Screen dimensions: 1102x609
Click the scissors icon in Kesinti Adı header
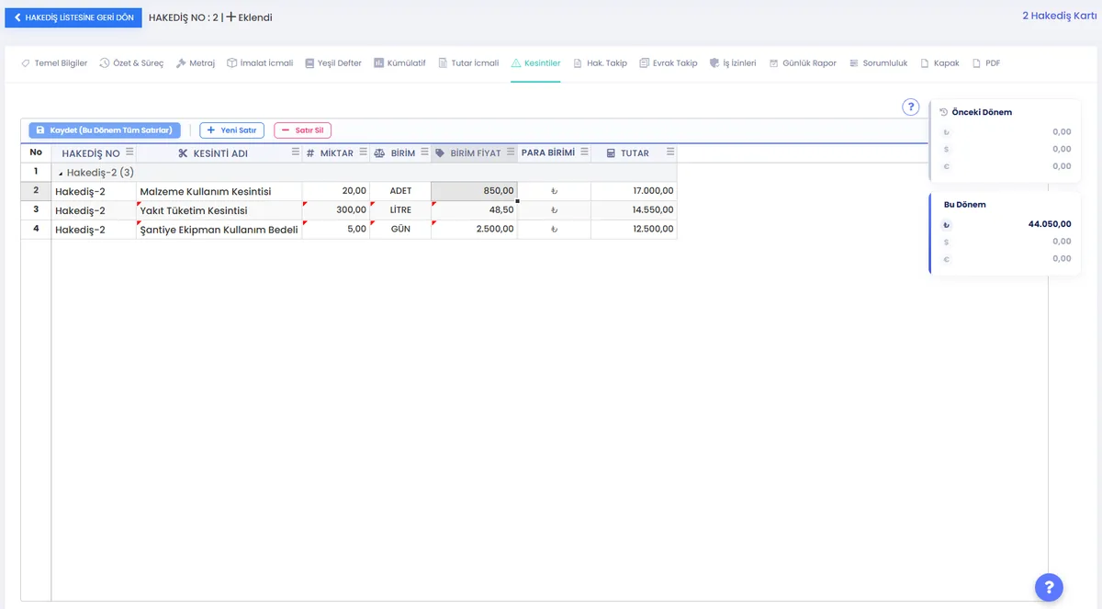pyautogui.click(x=183, y=153)
